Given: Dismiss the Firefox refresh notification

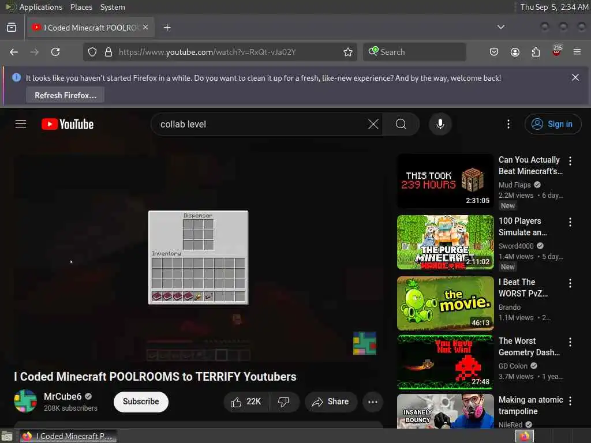Looking at the screenshot, I should click(575, 78).
